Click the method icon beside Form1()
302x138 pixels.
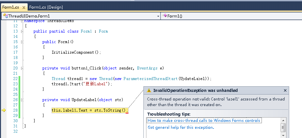coord(165,15)
